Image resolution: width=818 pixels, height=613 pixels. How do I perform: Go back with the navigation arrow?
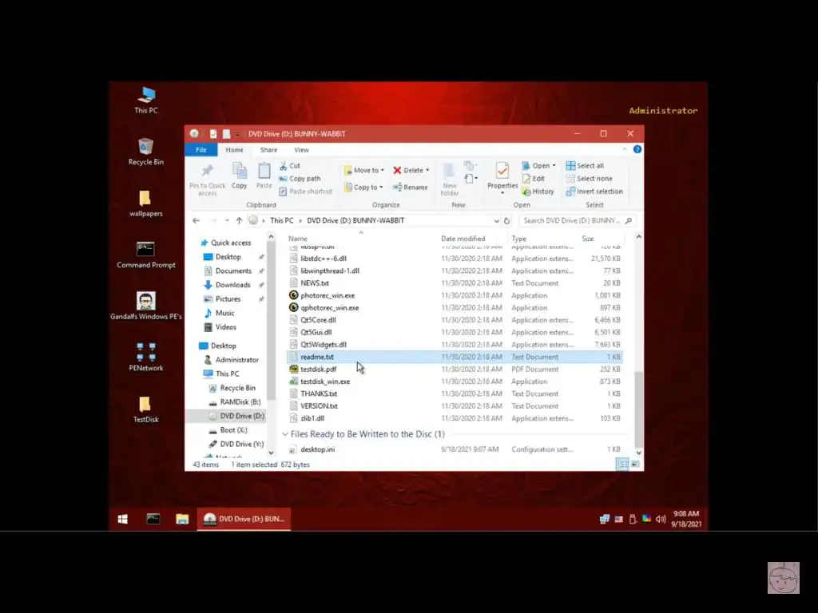tap(197, 220)
